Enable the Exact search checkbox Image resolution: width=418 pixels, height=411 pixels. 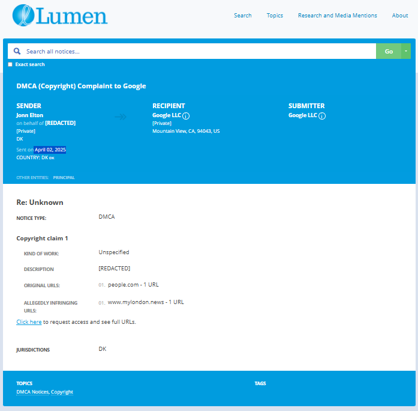click(x=10, y=64)
